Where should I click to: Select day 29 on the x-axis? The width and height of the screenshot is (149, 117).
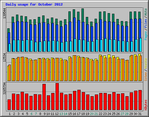pyautogui.click(x=131, y=114)
